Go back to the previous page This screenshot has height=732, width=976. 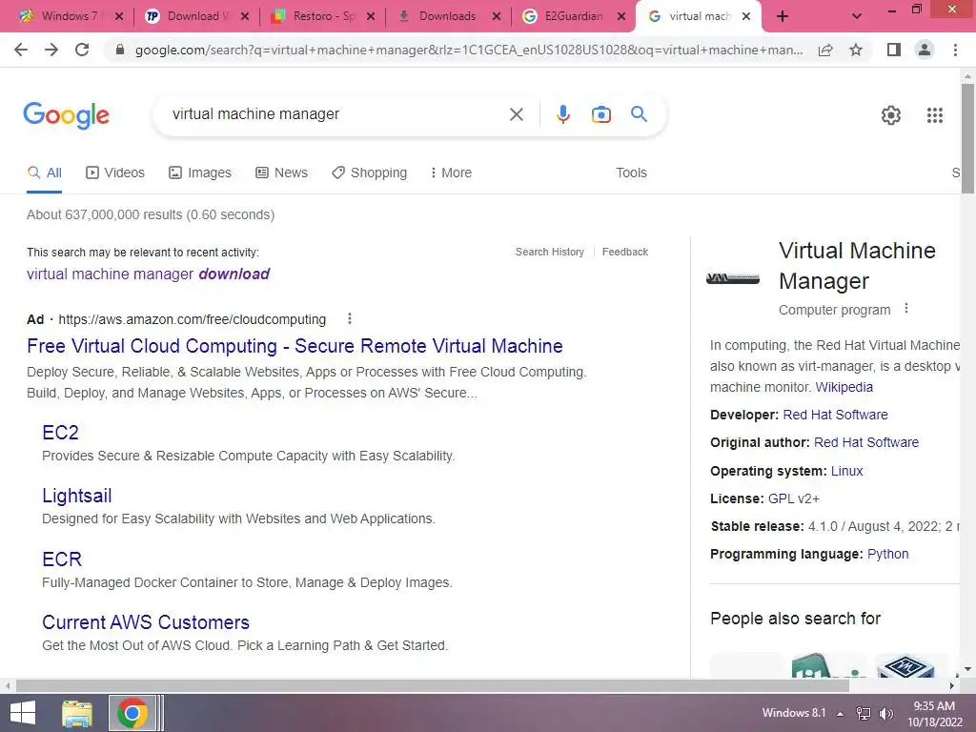(21, 50)
